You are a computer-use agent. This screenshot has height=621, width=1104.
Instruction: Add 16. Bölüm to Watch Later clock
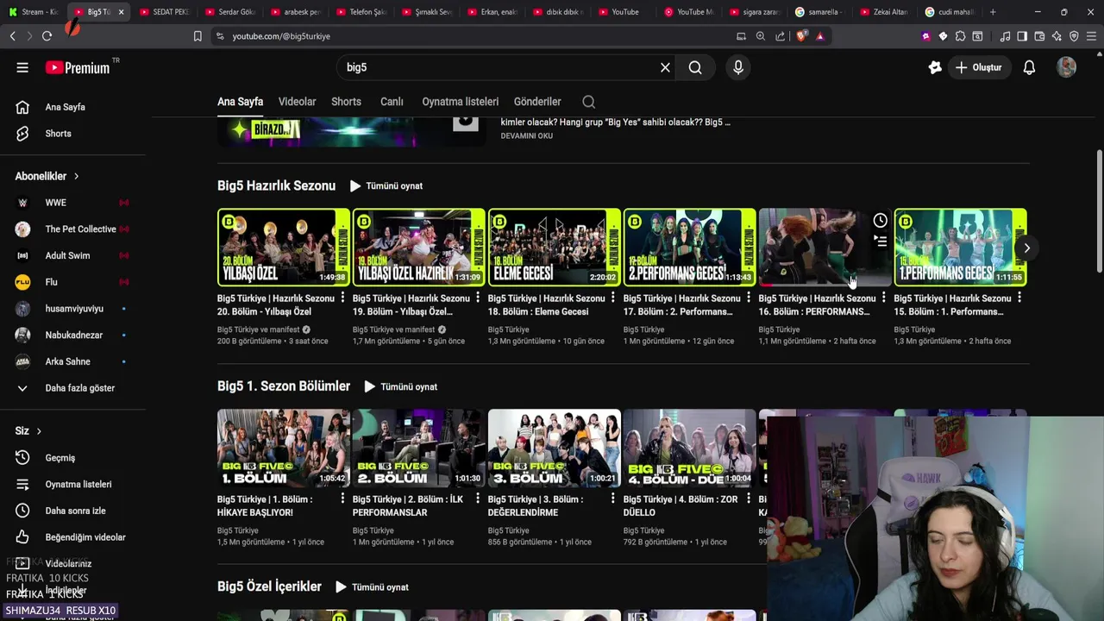pos(880,221)
